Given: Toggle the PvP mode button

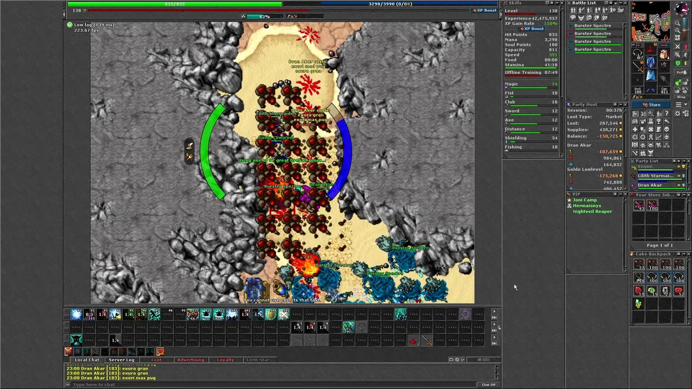Looking at the screenshot, I should 681,72.
